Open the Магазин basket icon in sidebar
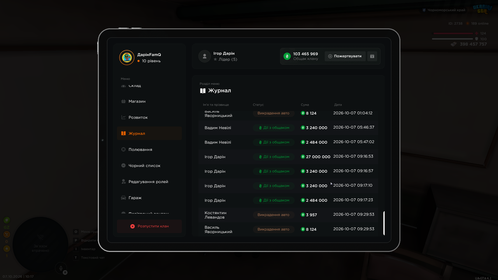This screenshot has height=280, width=498. pyautogui.click(x=123, y=101)
